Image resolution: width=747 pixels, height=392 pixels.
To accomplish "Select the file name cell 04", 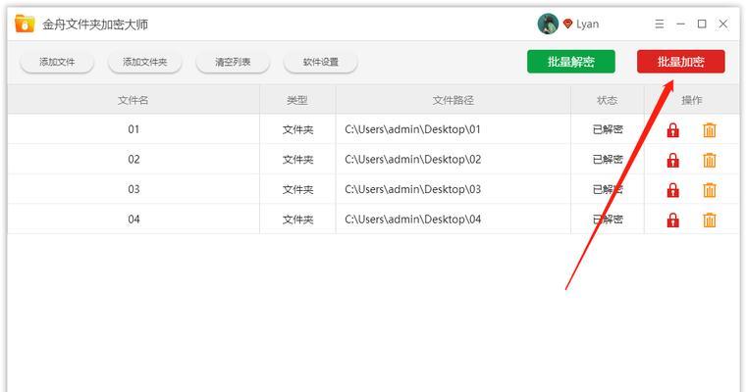I will (x=133, y=220).
